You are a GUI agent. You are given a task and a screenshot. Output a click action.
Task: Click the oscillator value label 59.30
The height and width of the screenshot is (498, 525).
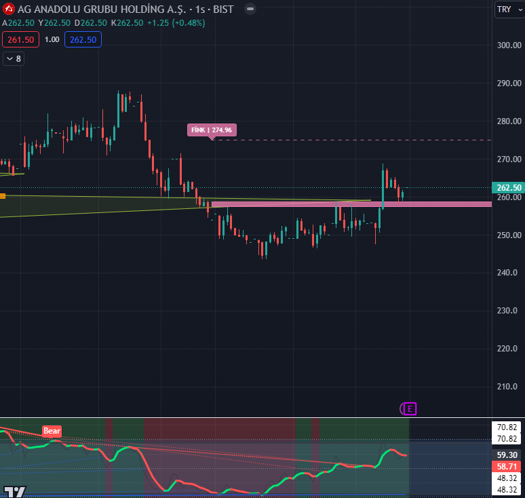507,455
